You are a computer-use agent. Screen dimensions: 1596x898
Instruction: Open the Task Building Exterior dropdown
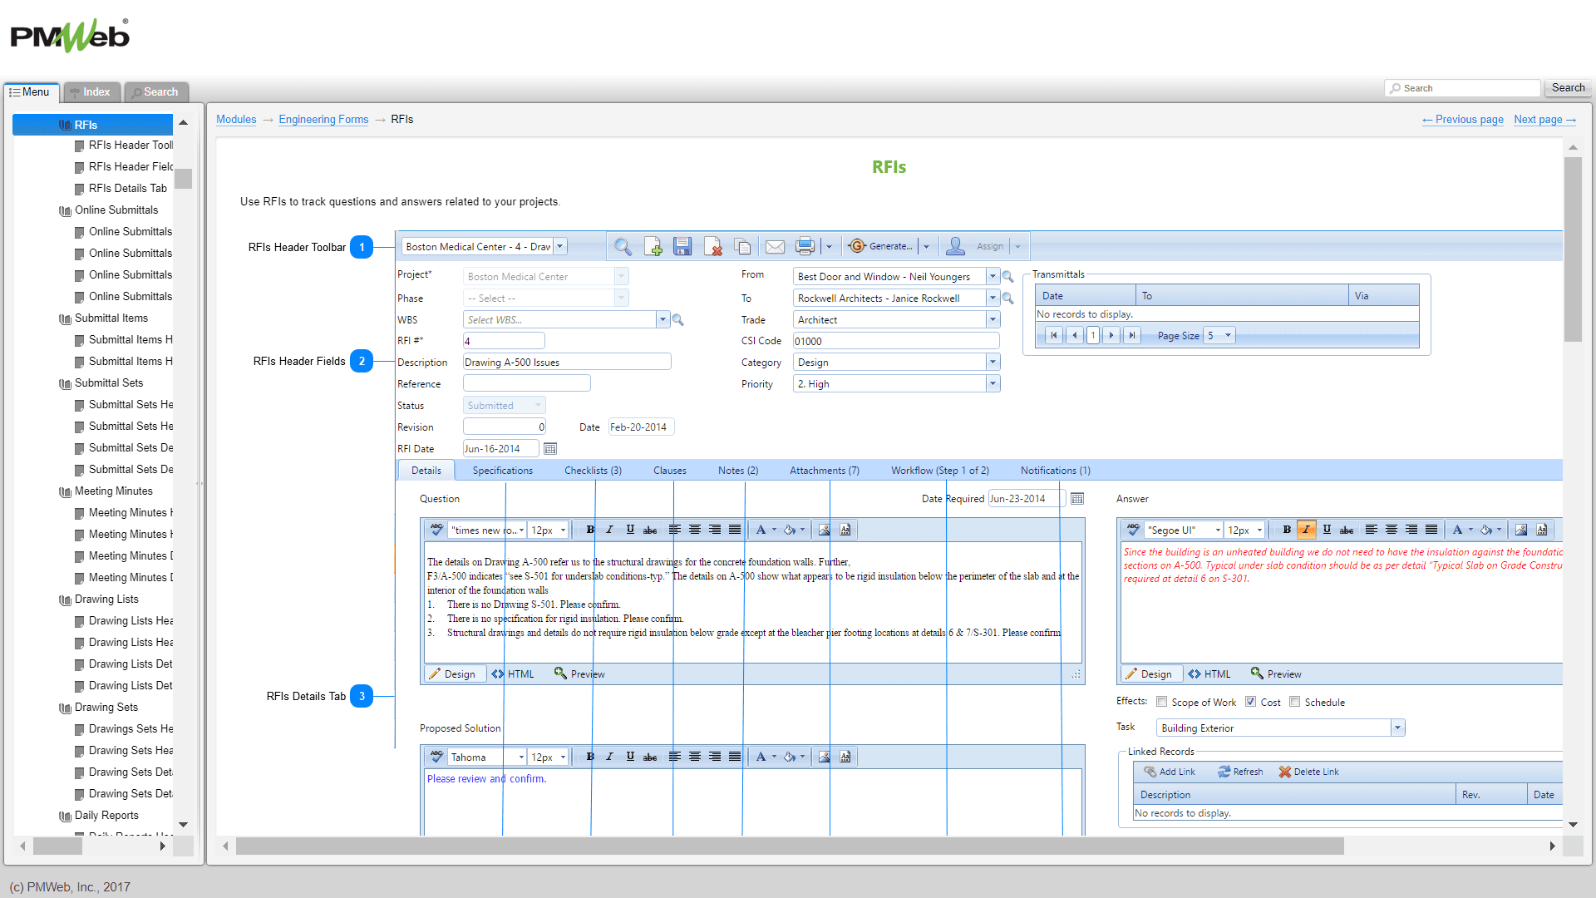point(1398,728)
